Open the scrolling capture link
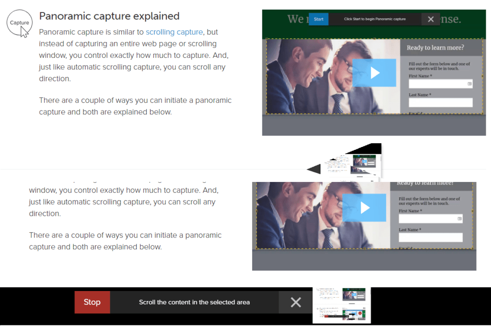Image resolution: width=491 pixels, height=326 pixels. [x=174, y=32]
